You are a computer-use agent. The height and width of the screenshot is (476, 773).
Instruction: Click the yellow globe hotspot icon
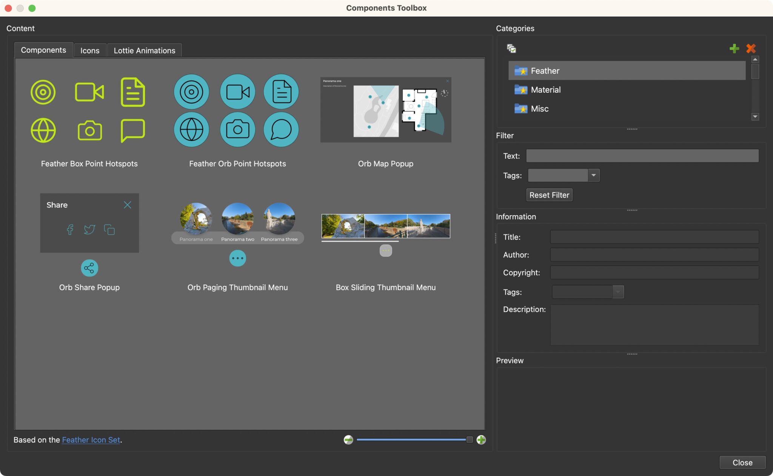43,130
